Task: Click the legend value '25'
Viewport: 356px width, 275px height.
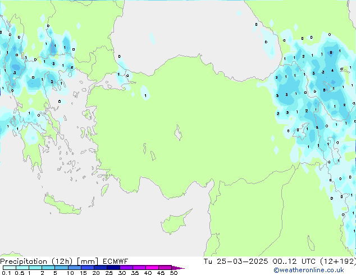Action: tap(109, 273)
